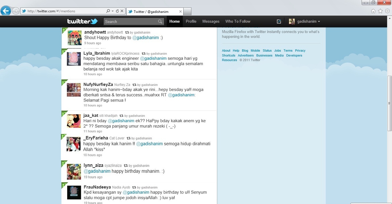Open the Privacy footer link
This screenshot has height=204, width=392.
pyautogui.click(x=300, y=50)
